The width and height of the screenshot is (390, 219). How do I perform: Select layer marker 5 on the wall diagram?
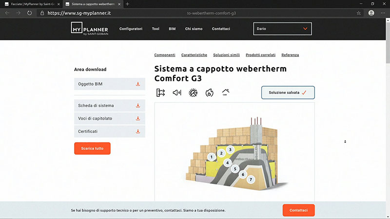pyautogui.click(x=235, y=169)
